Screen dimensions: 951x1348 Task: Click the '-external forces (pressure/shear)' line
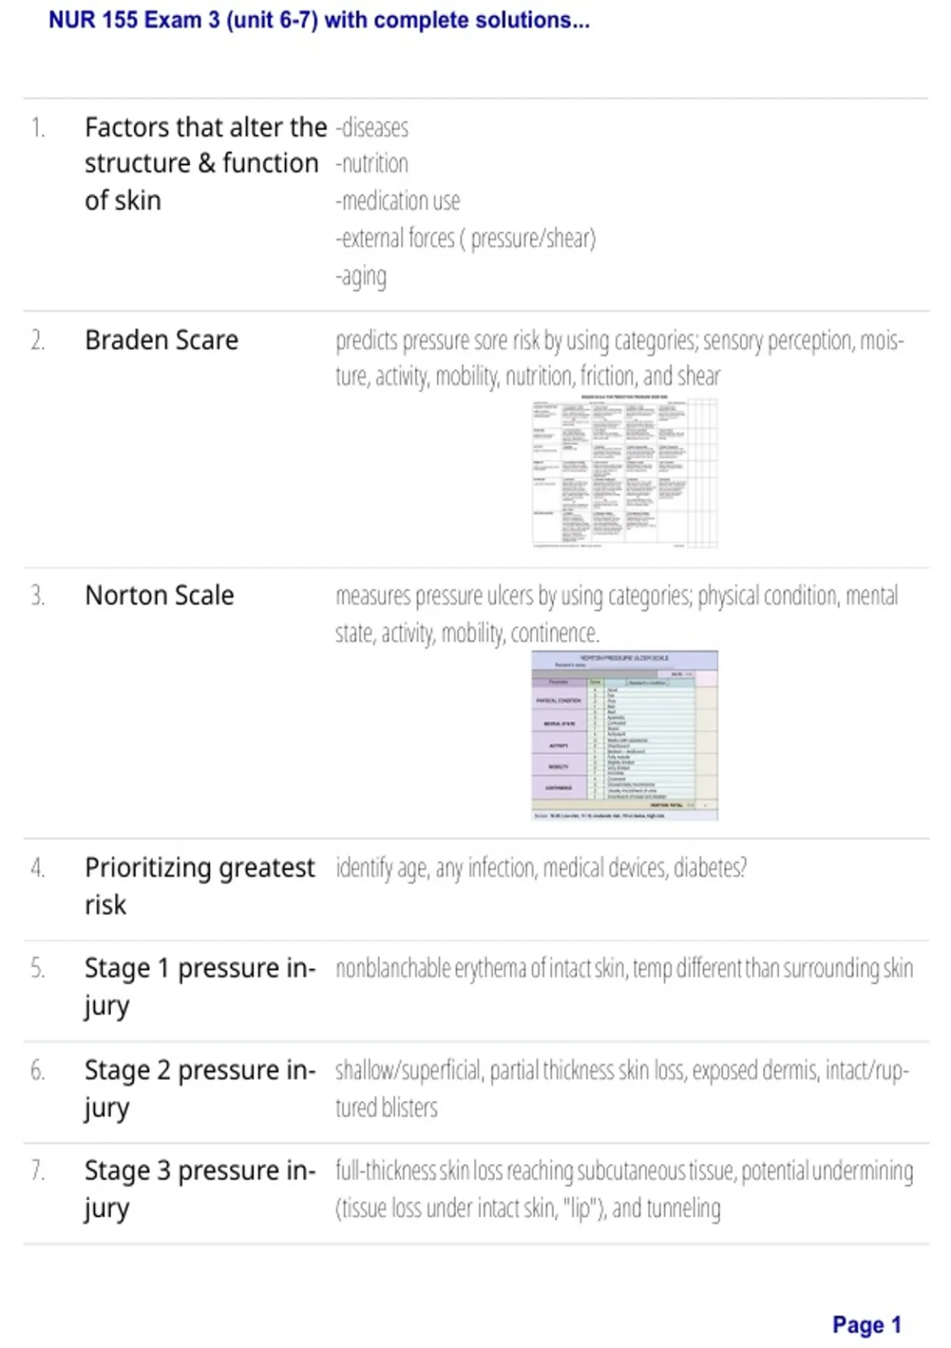465,239
